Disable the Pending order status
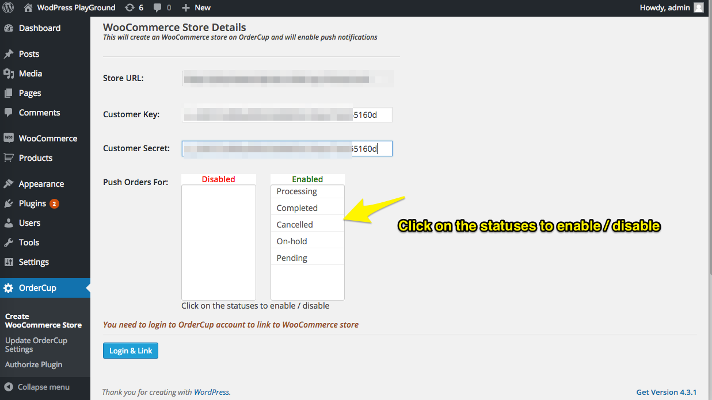Image resolution: width=712 pixels, height=400 pixels. coord(307,258)
